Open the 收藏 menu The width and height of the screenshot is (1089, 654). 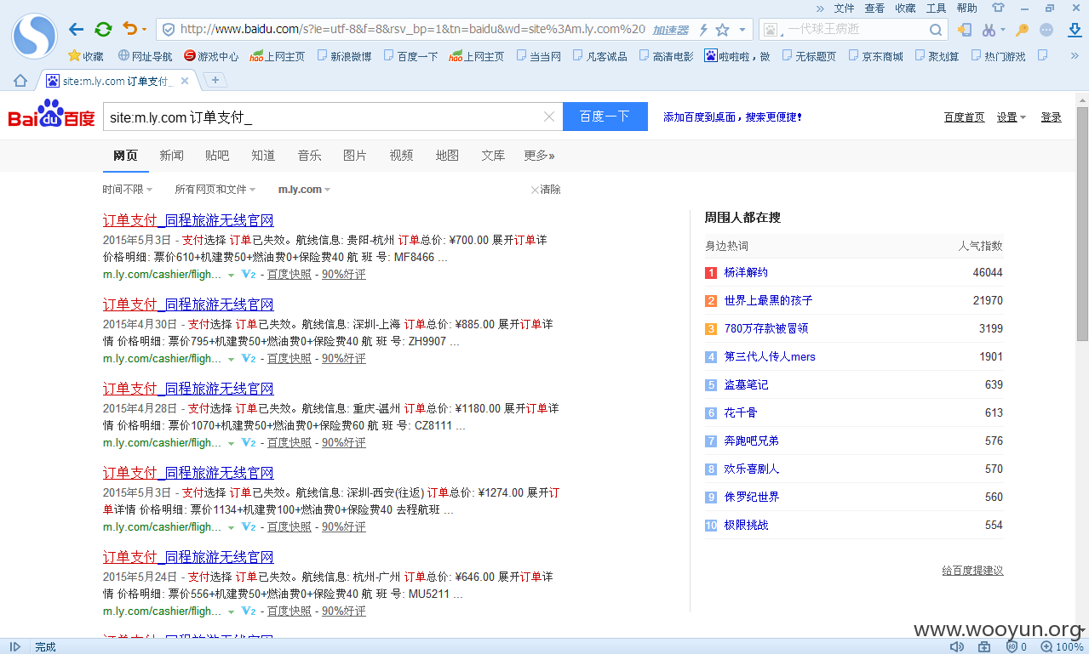point(905,8)
